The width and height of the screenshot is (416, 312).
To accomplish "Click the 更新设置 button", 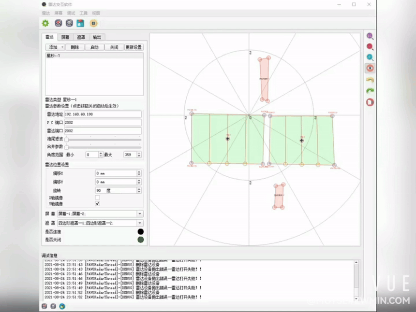I will (x=134, y=47).
